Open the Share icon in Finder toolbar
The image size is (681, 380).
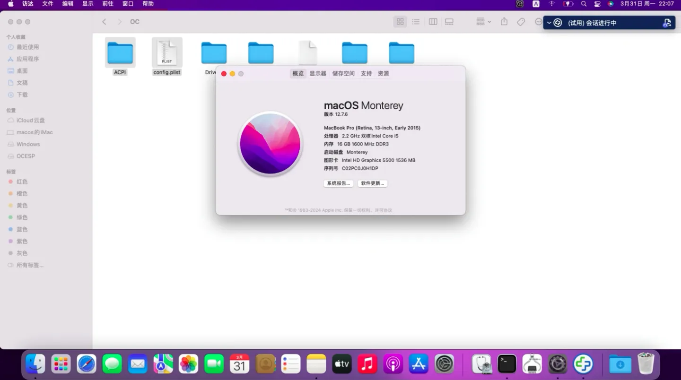pos(504,21)
